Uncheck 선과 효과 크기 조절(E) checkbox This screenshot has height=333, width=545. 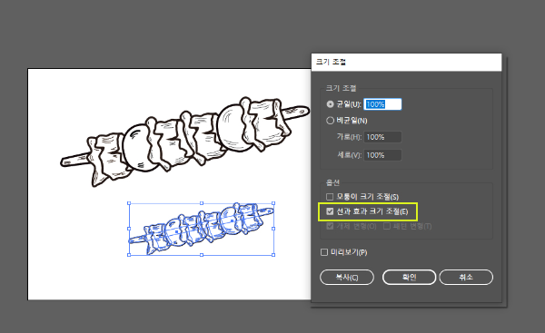pos(330,211)
